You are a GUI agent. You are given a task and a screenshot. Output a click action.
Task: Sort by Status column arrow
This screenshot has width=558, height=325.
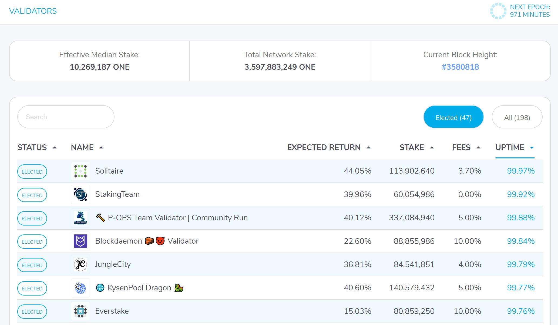55,148
